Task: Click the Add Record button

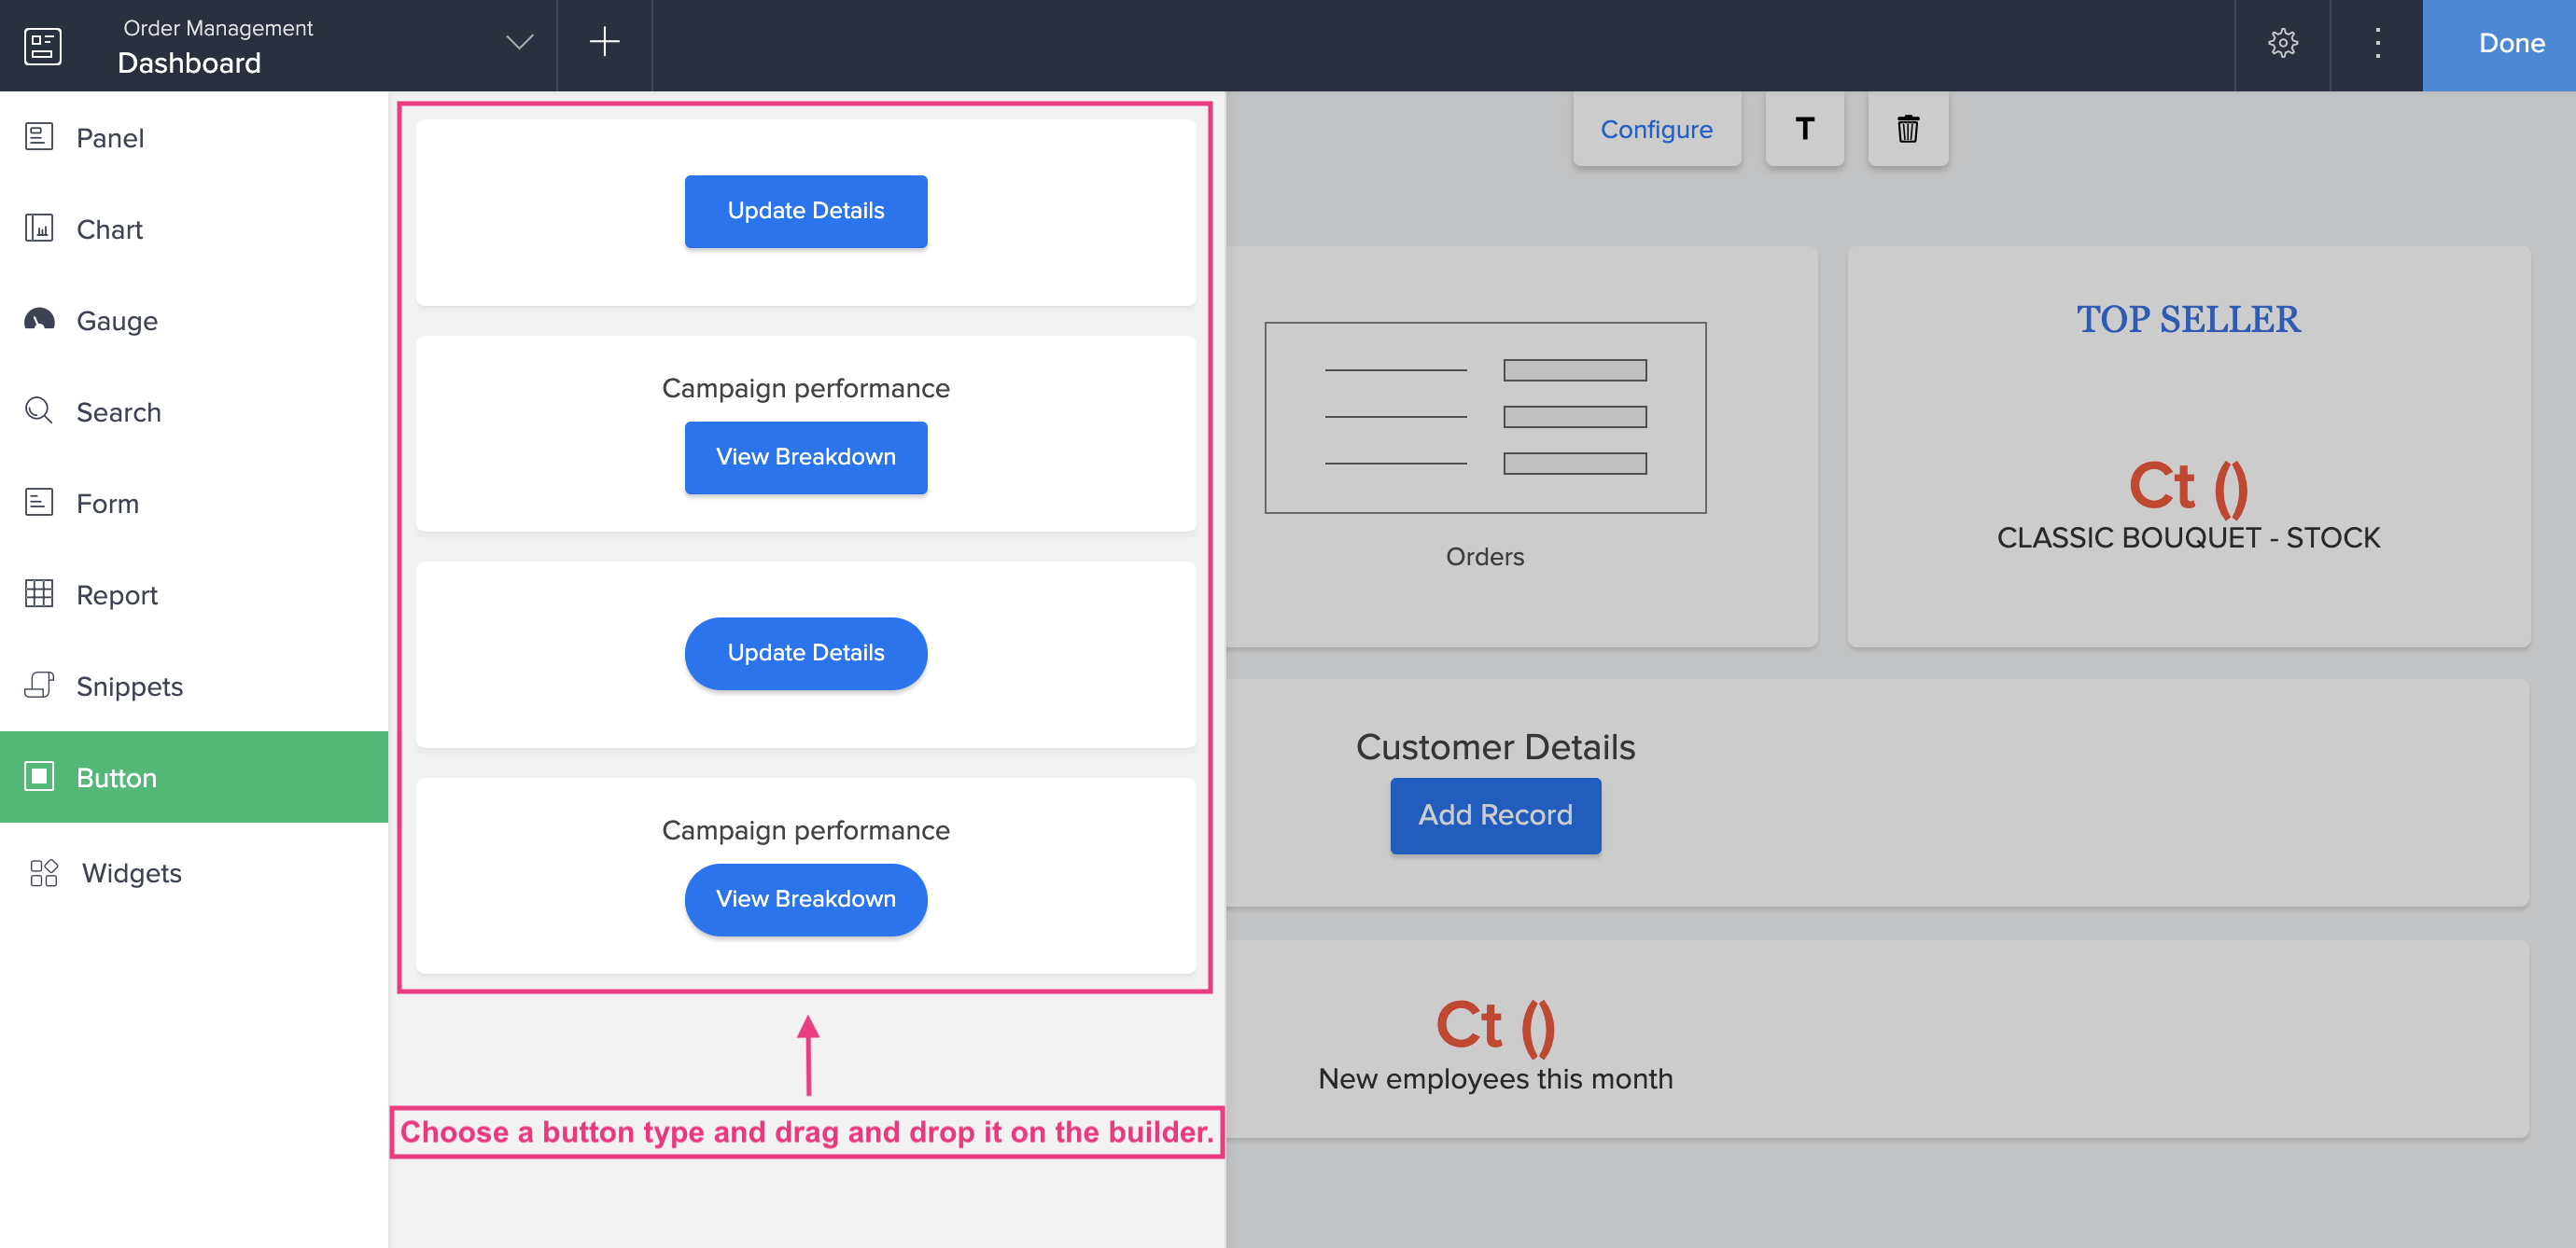Action: tap(1494, 814)
